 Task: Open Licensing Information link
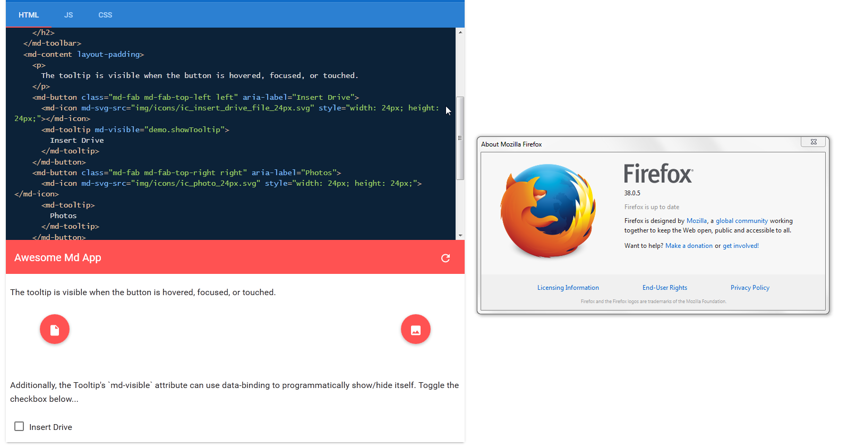click(568, 288)
